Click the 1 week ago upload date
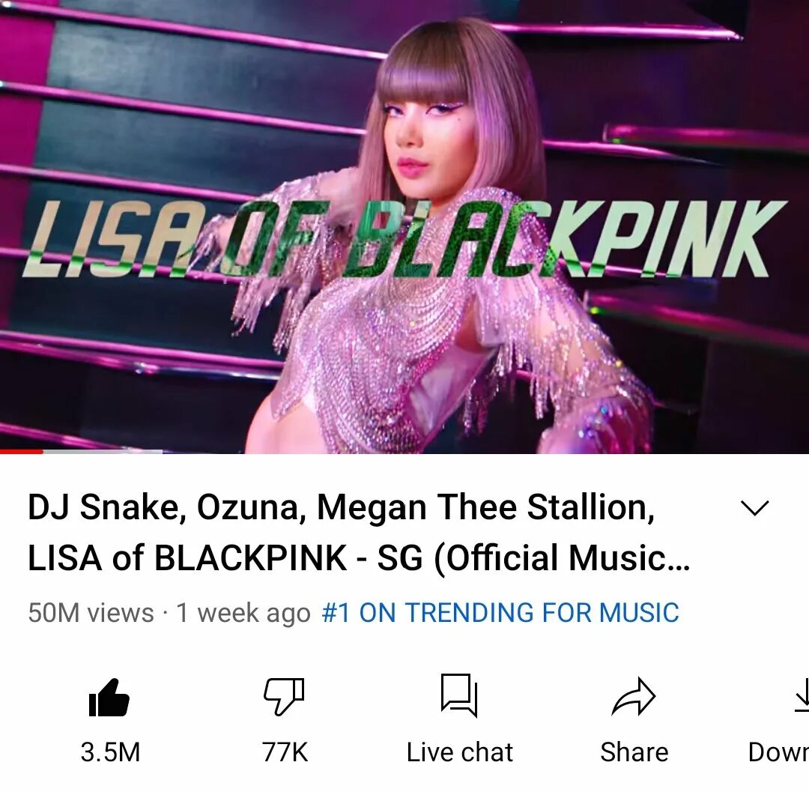Image resolution: width=809 pixels, height=792 pixels. tap(243, 614)
